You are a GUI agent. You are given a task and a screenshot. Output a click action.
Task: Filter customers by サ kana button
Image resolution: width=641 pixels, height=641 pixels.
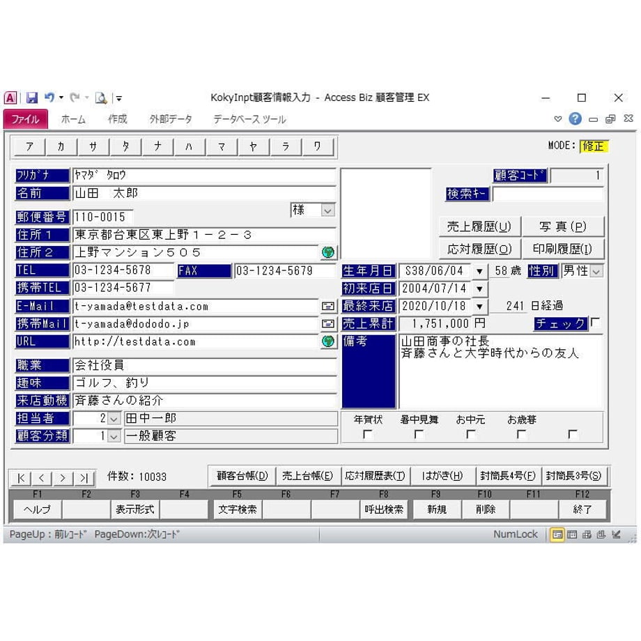[x=93, y=146]
